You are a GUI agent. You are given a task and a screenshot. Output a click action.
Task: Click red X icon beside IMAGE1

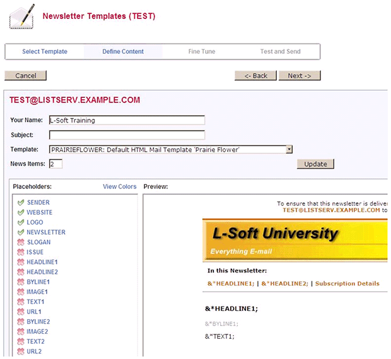[21, 292]
